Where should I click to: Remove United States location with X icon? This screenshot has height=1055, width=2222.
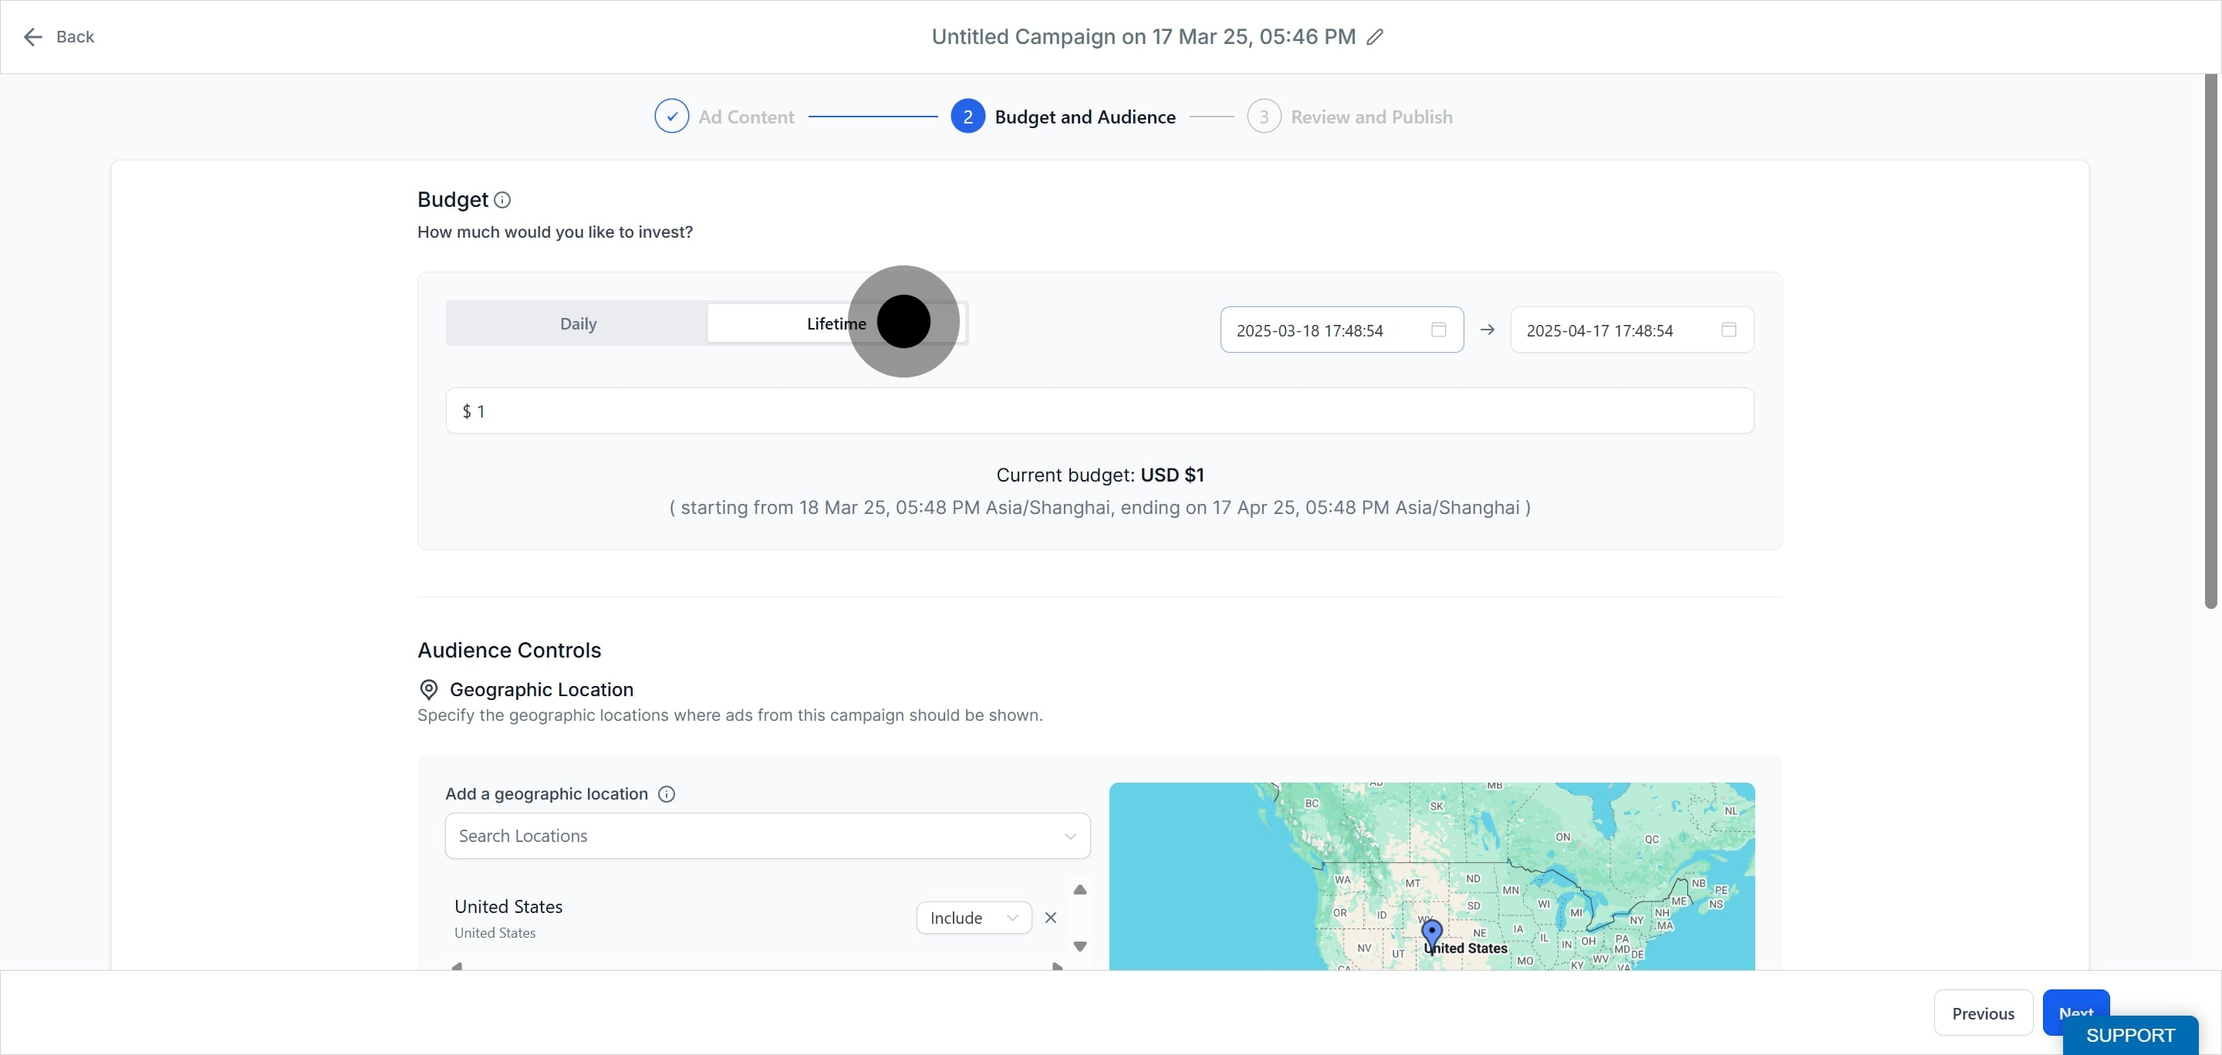coord(1050,918)
